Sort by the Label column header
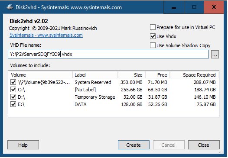This screenshot has width=228, height=158. [95, 75]
